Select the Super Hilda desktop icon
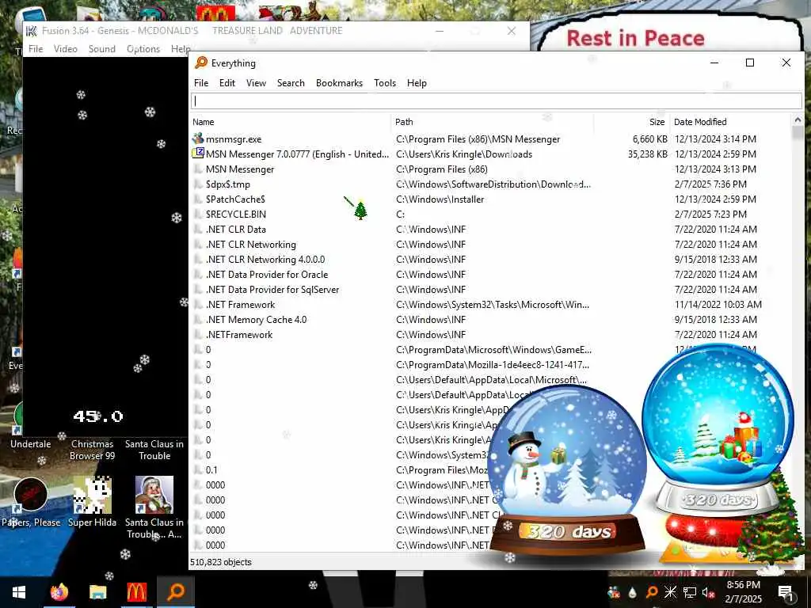 pos(92,502)
